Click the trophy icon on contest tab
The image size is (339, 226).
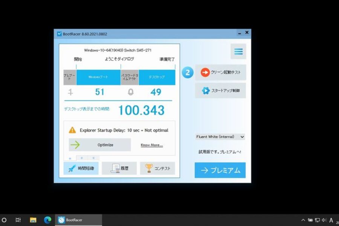tap(149, 168)
